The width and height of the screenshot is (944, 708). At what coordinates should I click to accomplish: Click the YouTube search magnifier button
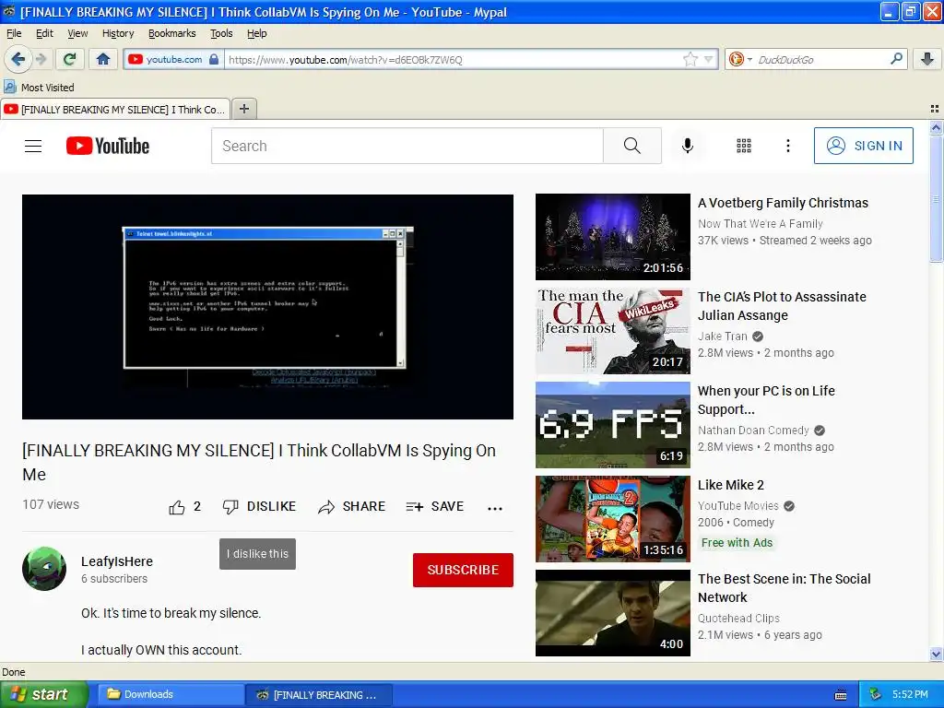click(x=632, y=146)
